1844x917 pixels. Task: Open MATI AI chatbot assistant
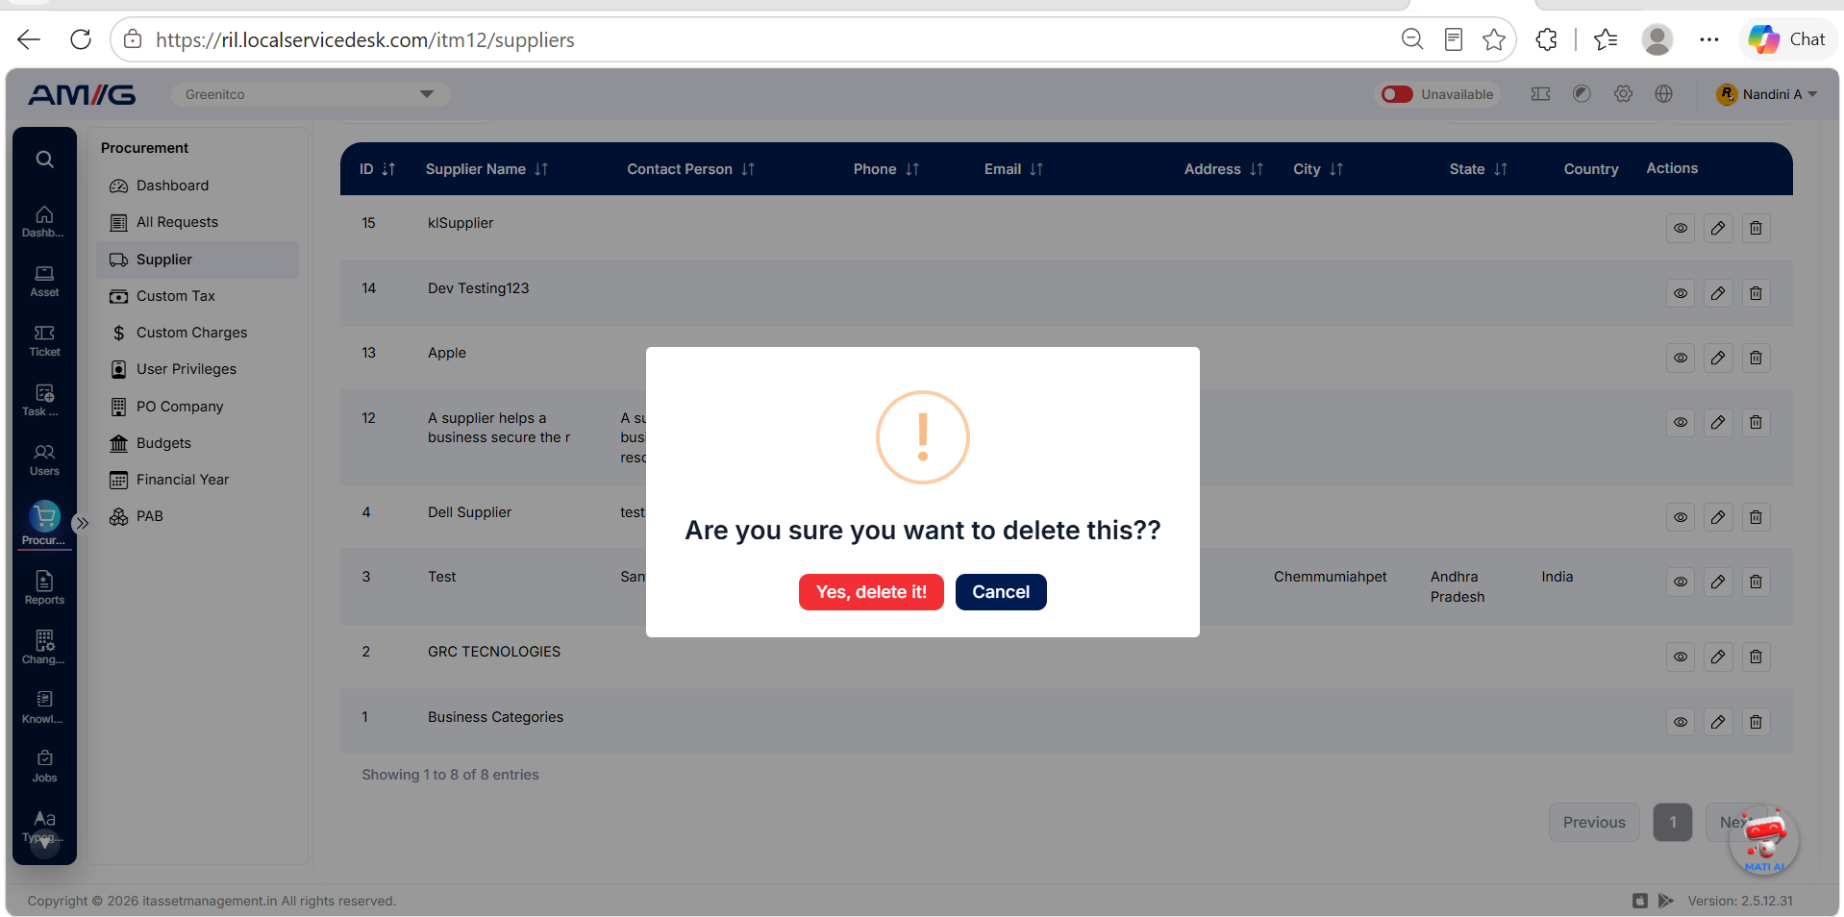point(1764,841)
